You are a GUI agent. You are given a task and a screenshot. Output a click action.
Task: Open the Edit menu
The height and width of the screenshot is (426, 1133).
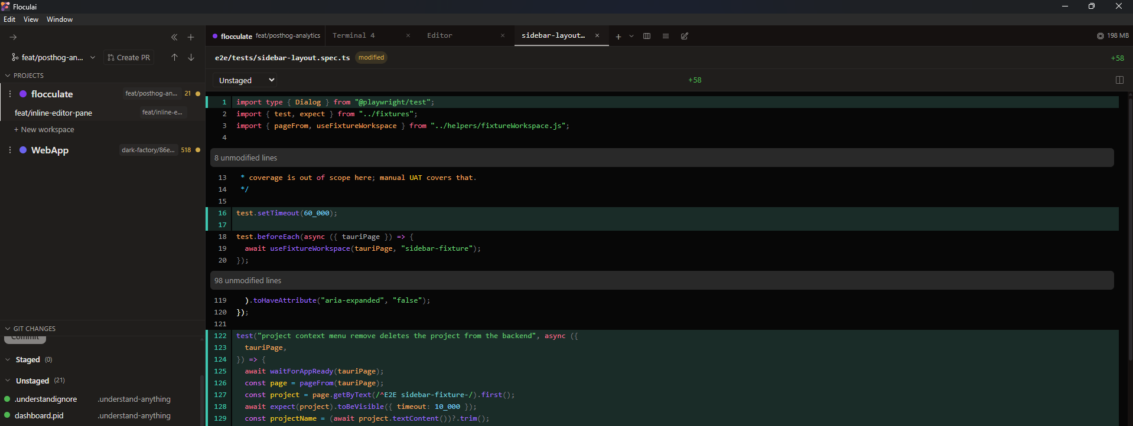point(9,19)
